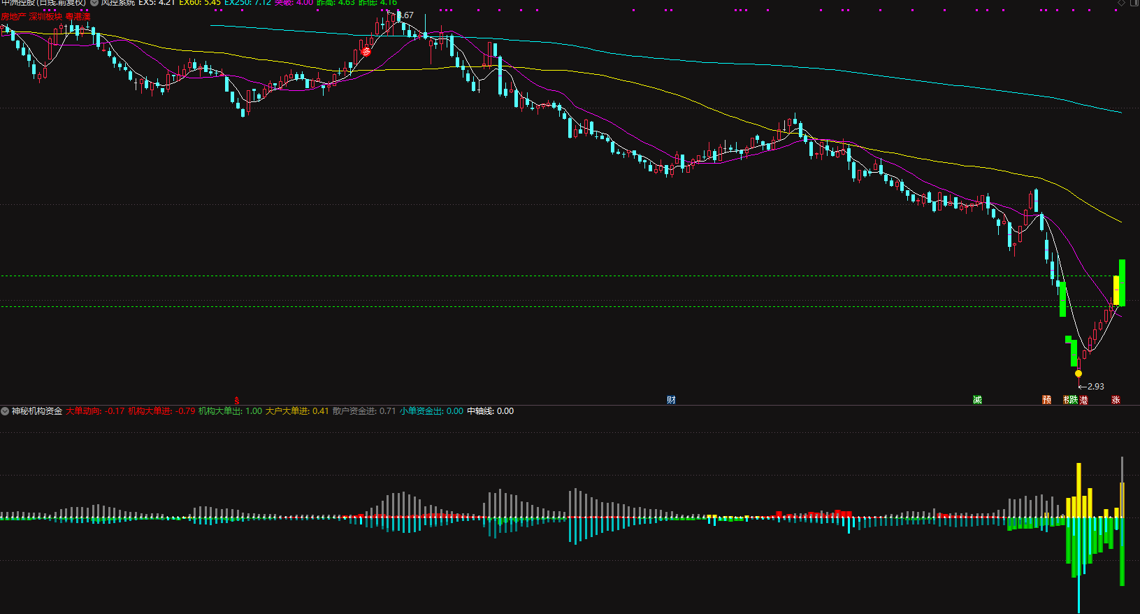The width and height of the screenshot is (1140, 614).
Task: Open the 粤港澳 concept link
Action: [x=78, y=16]
